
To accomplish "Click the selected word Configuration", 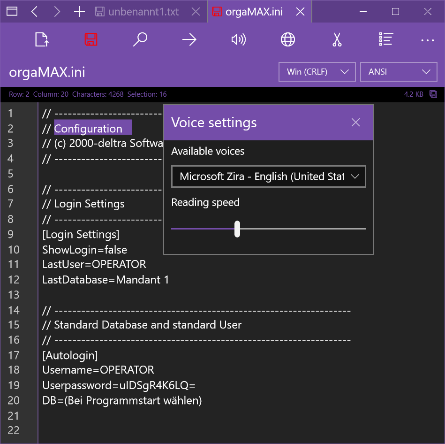I will 88,129.
